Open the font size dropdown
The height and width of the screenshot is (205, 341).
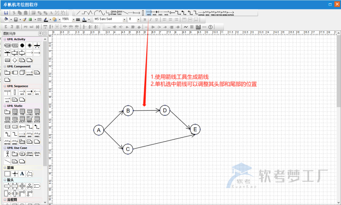(x=138, y=19)
